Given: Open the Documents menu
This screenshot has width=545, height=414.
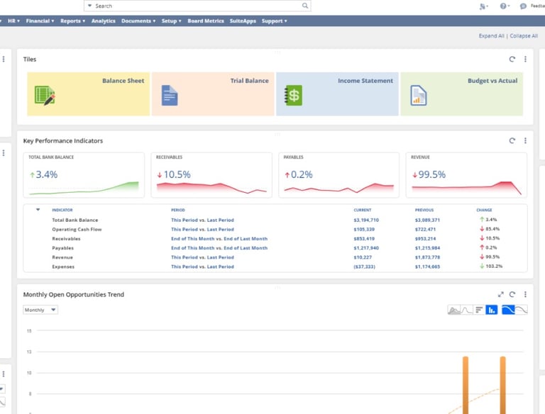Looking at the screenshot, I should (x=138, y=21).
